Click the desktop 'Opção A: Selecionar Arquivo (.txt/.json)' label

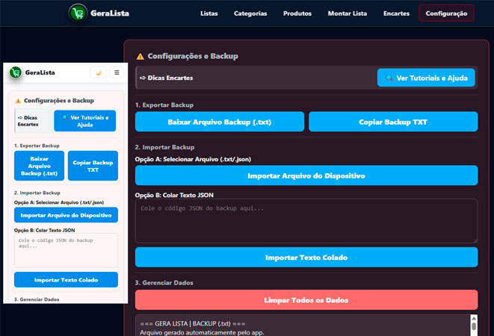[x=193, y=159]
